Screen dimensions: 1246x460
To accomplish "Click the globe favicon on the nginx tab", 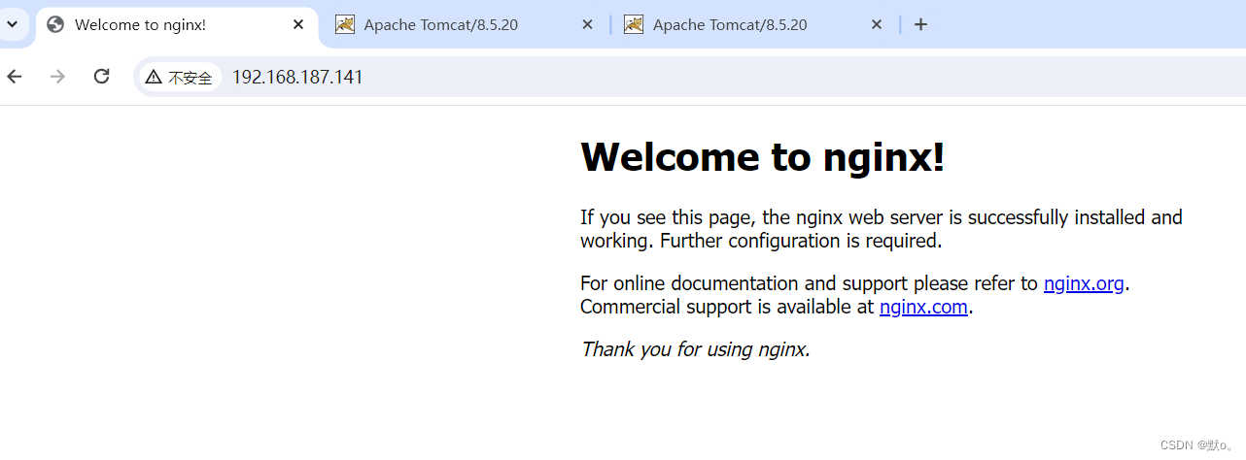I will pos(55,24).
